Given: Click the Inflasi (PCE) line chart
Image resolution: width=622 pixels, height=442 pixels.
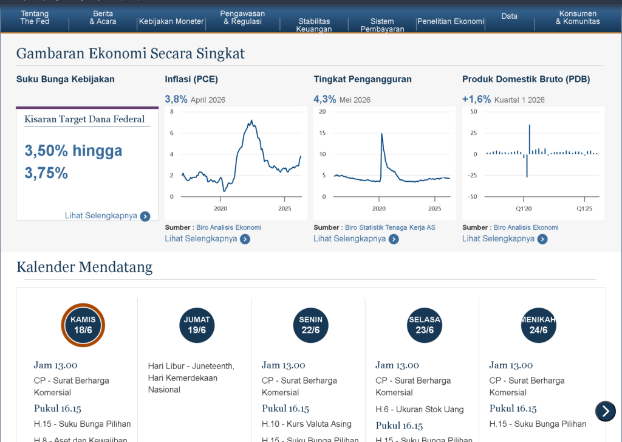Looking at the screenshot, I should tap(236, 163).
